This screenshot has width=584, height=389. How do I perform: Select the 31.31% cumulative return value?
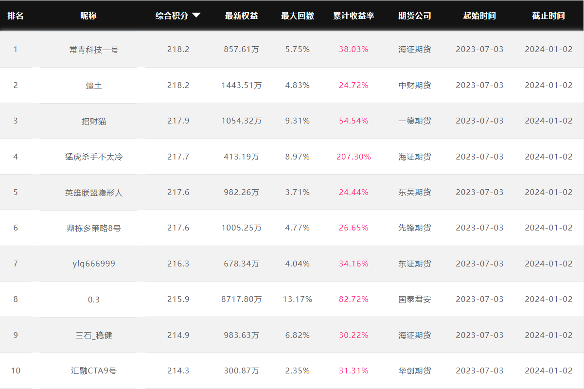coord(354,371)
